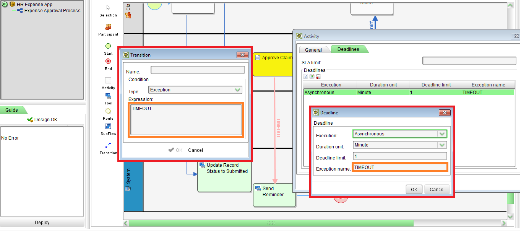521x231 pixels.
Task: Switch to the General tab
Action: tap(313, 50)
